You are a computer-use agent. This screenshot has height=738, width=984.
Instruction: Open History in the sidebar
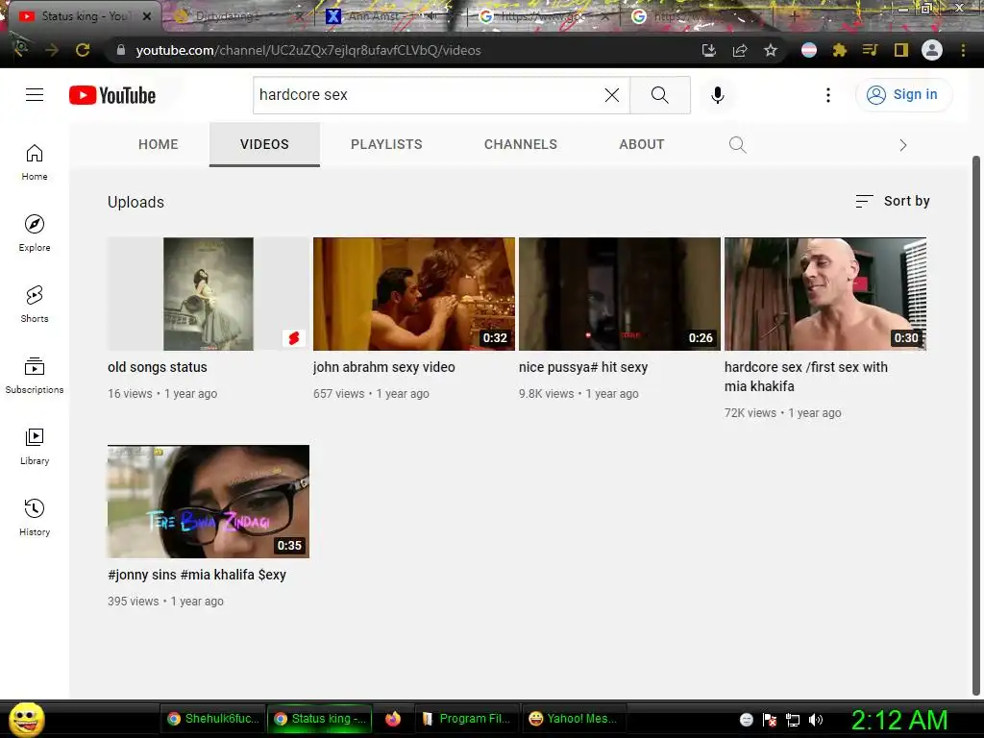click(35, 517)
